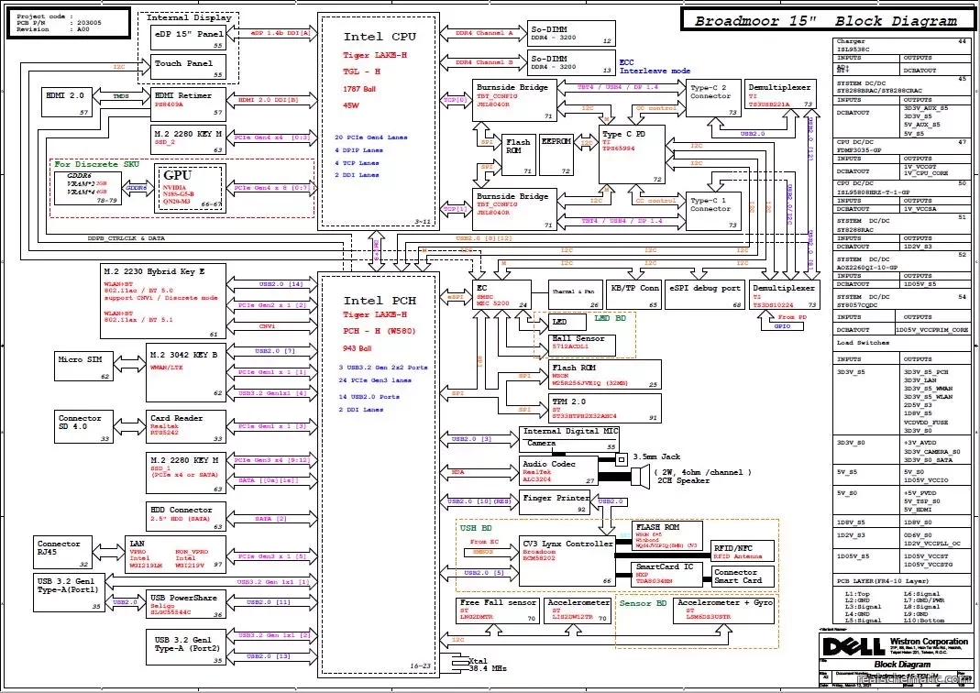
Task: Click the Broadmoor 15" Block Diagram title
Action: pos(825,21)
